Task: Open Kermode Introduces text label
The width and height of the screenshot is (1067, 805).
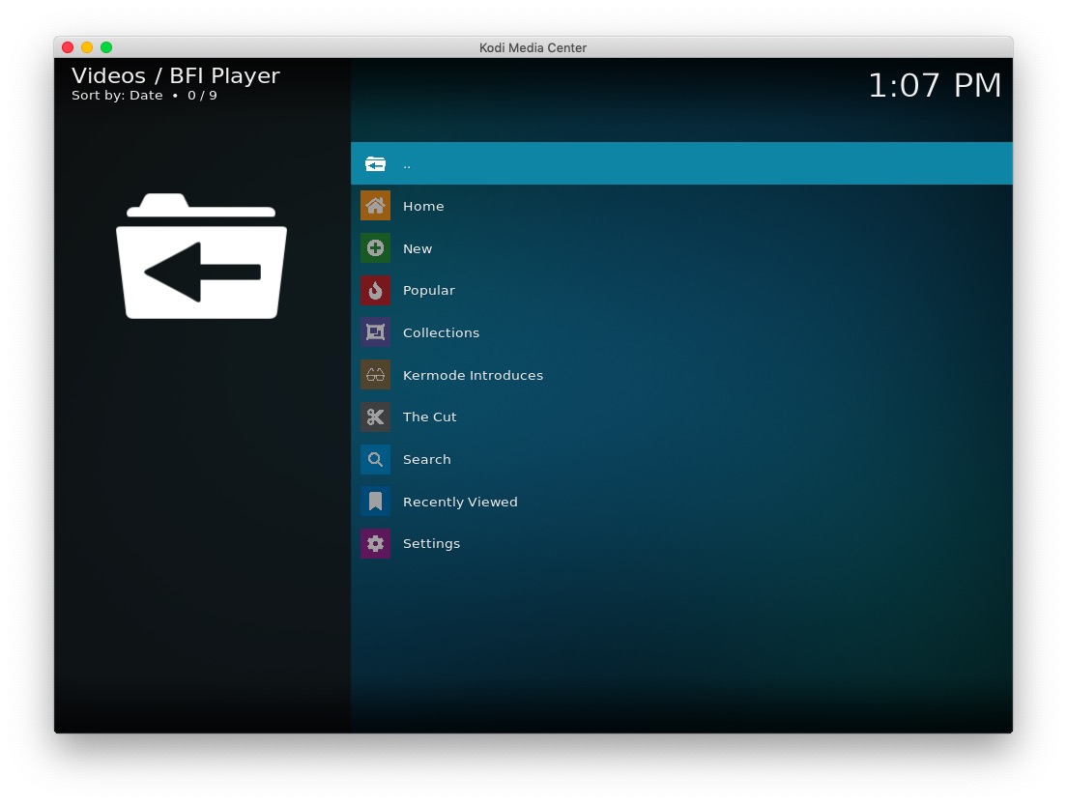Action: tap(473, 375)
